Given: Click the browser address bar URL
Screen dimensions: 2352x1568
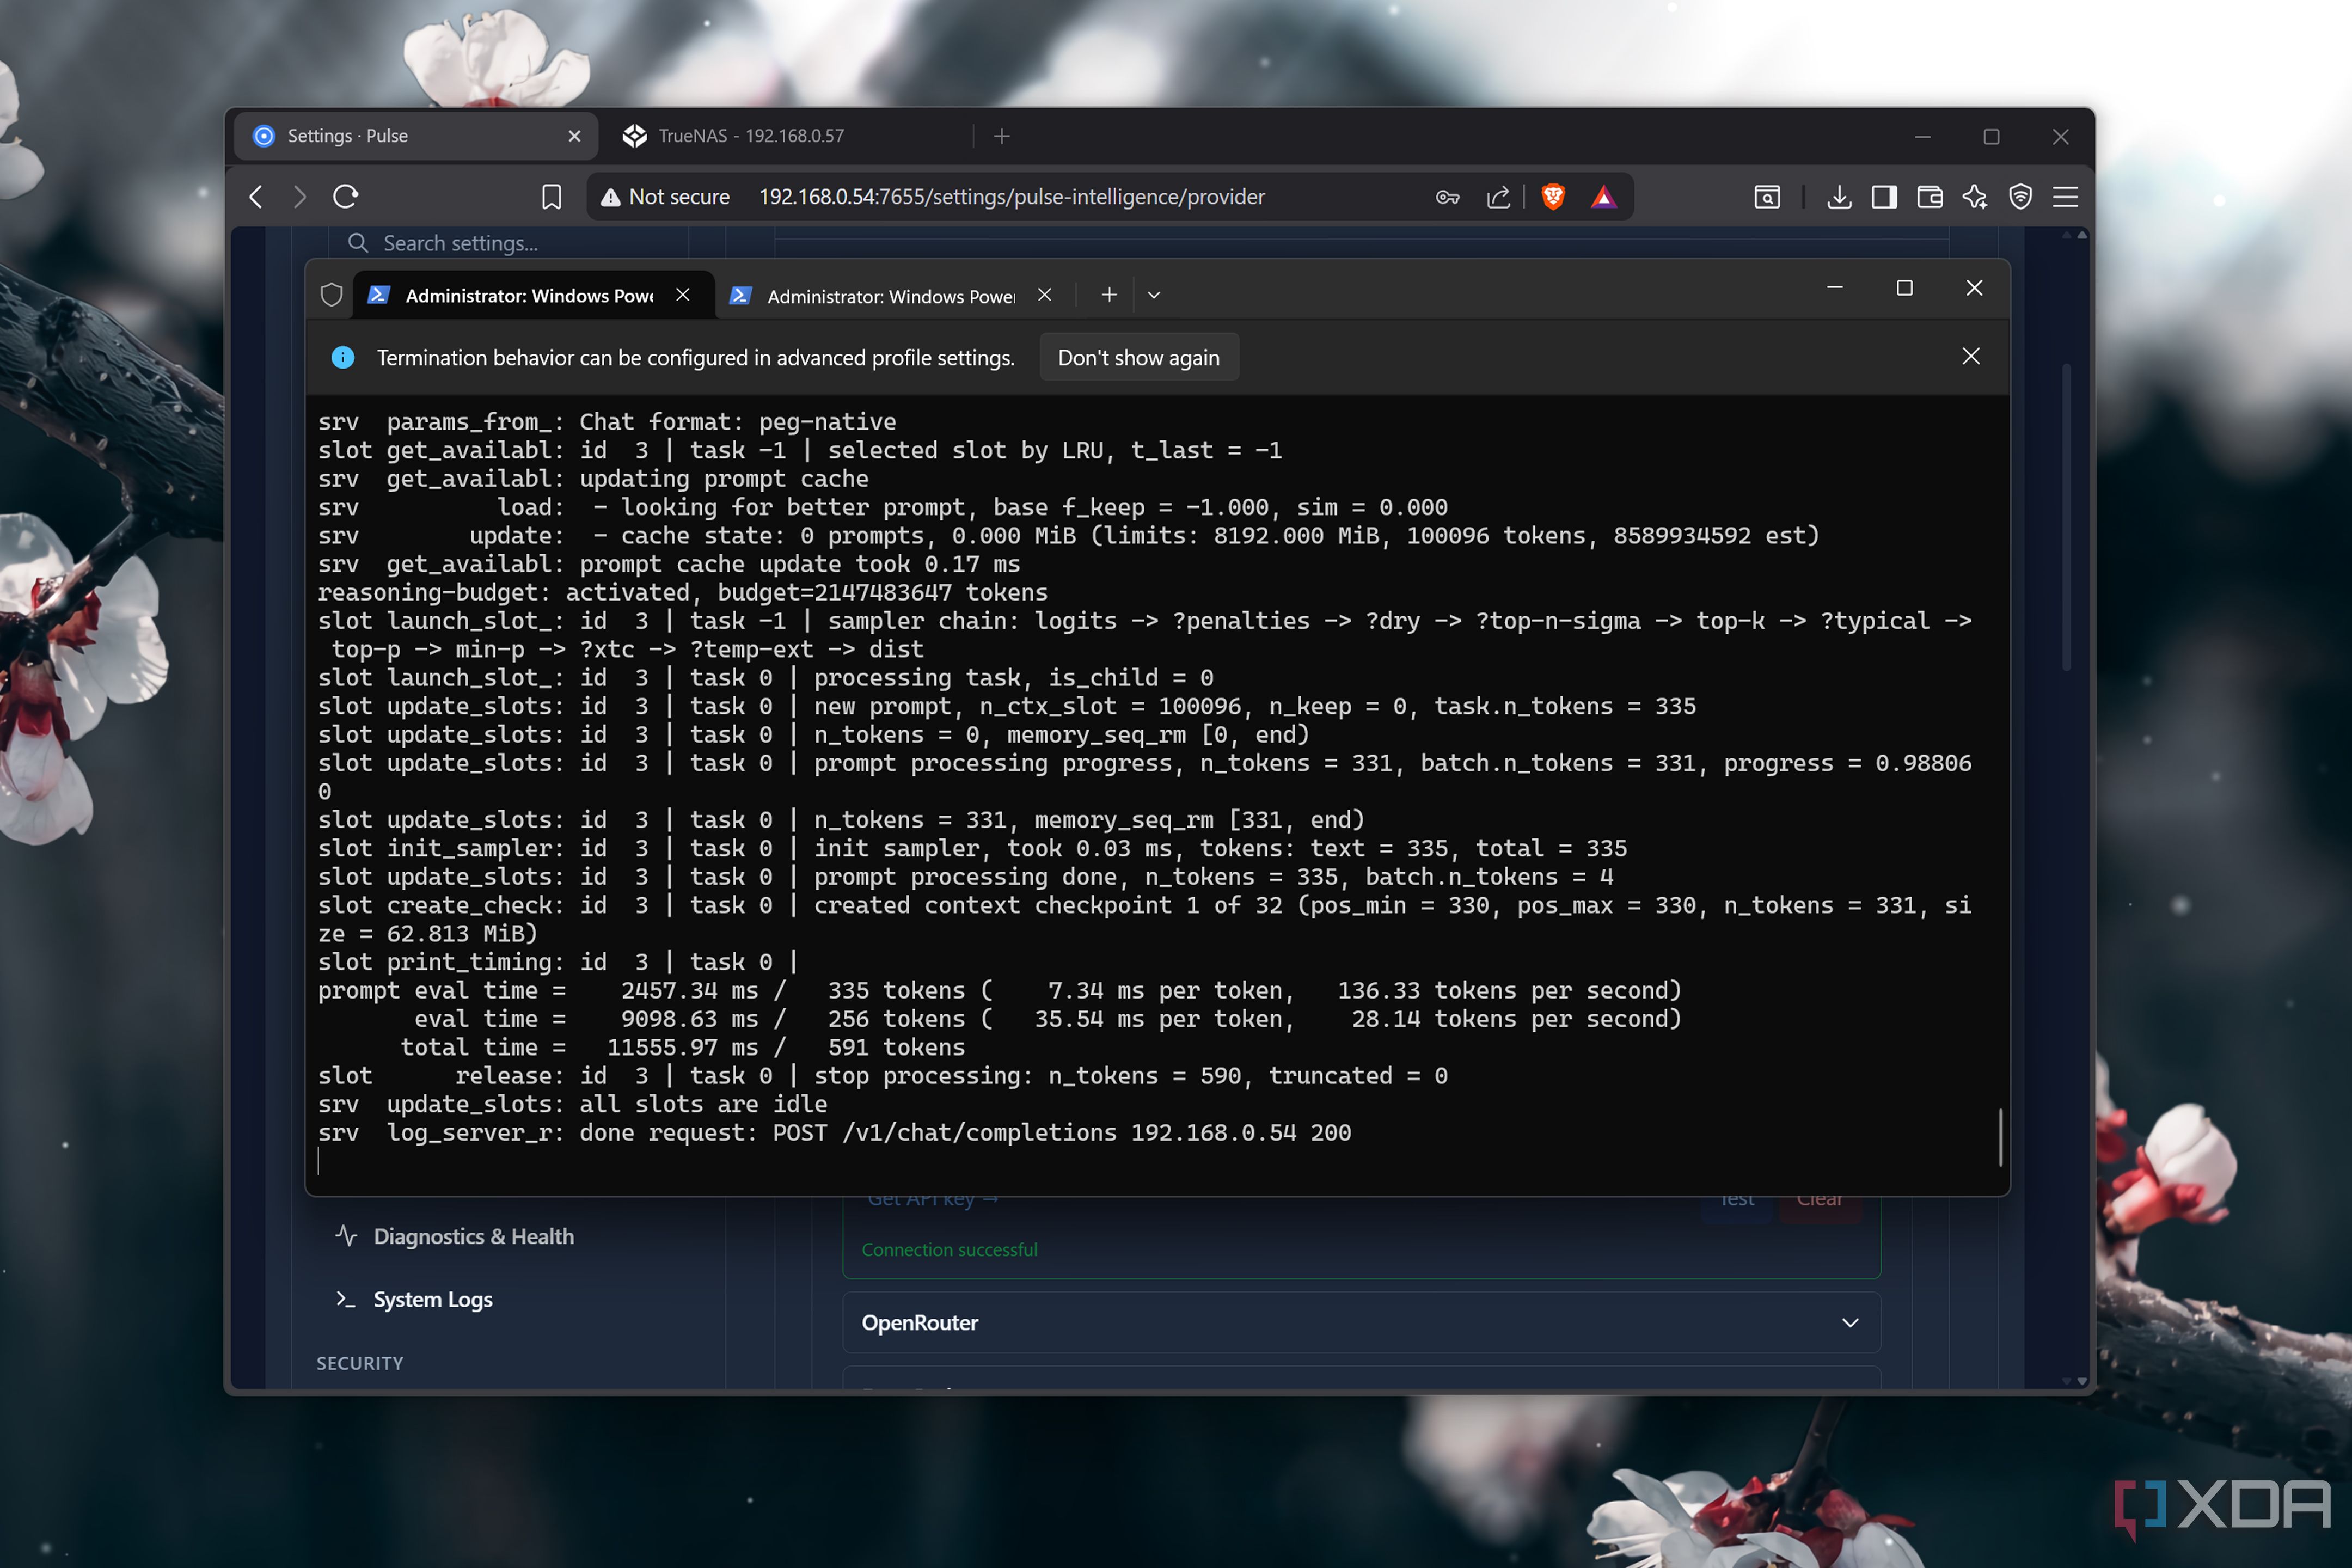Looking at the screenshot, I should 1011,197.
